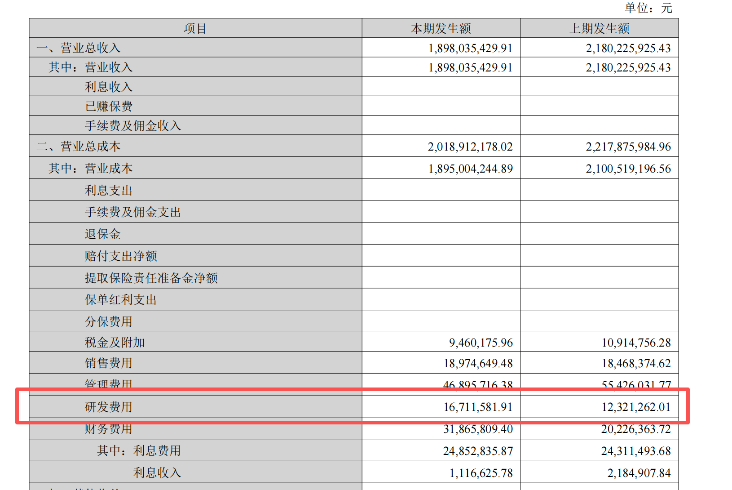This screenshot has height=490, width=732.
Task: Click the value 12,321,262.01
Action: coord(636,407)
